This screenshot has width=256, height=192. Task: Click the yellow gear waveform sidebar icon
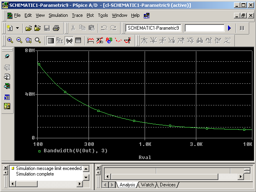[7, 106]
